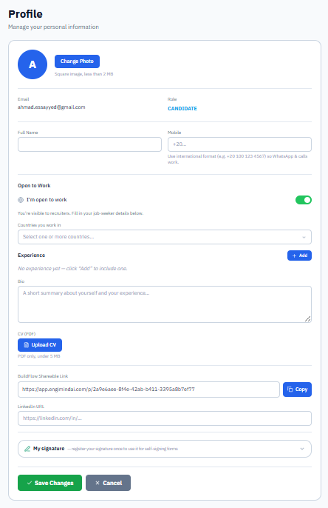Expand the My signature section chevron
The width and height of the screenshot is (328, 508).
(302, 449)
